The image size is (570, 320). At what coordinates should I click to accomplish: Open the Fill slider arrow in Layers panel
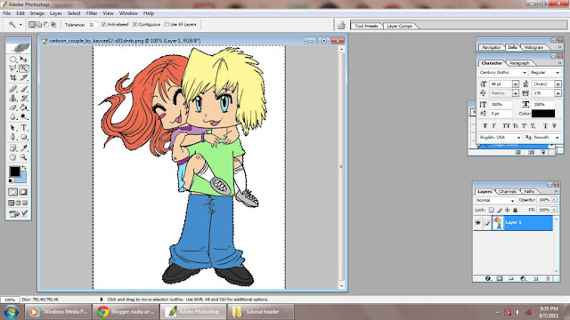(x=554, y=210)
